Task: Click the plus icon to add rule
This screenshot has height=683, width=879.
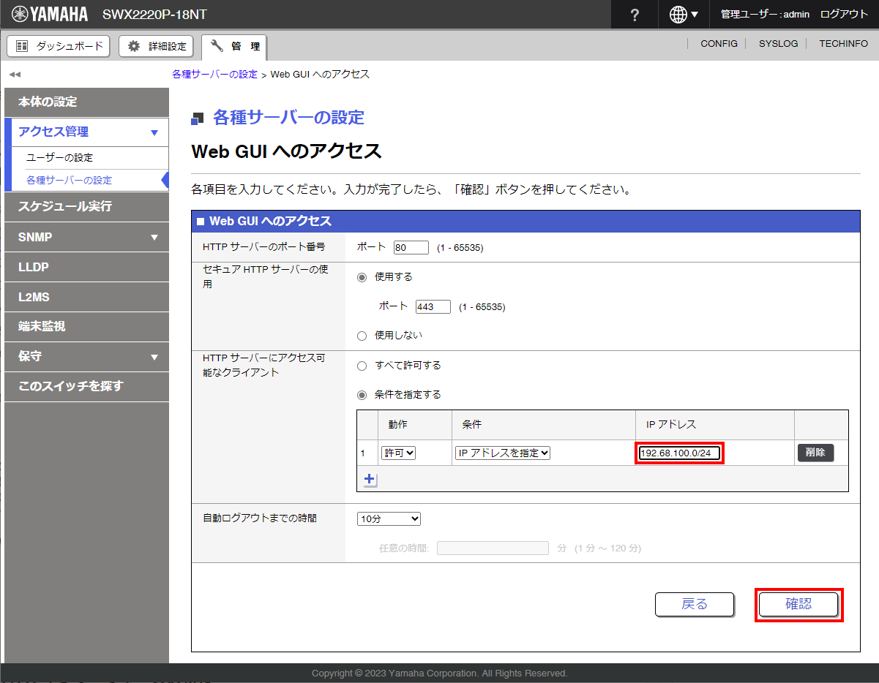Action: 370,480
